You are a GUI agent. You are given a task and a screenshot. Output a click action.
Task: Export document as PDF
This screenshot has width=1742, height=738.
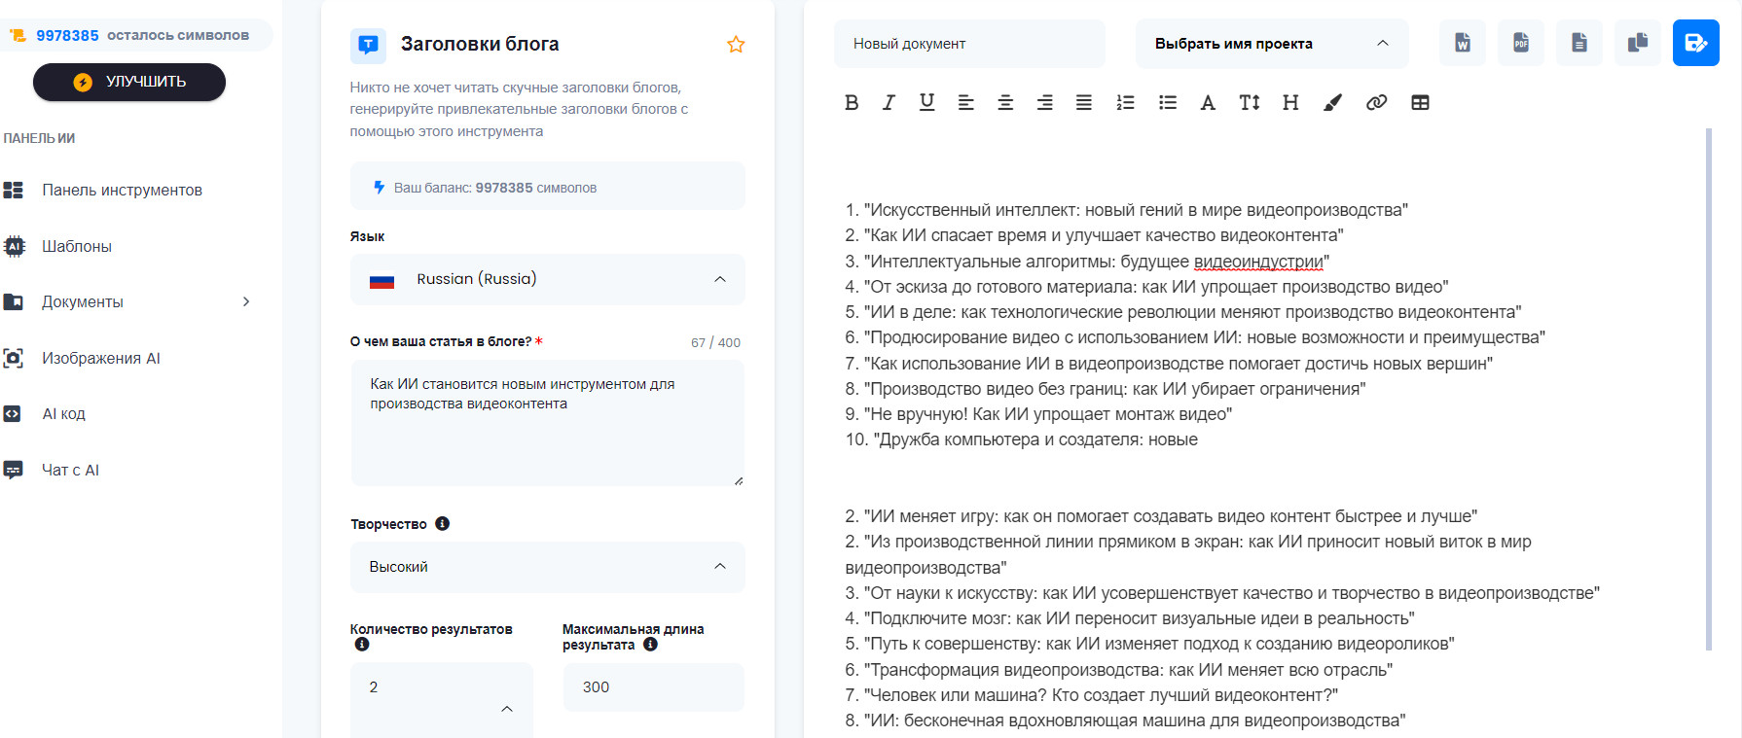tap(1520, 43)
